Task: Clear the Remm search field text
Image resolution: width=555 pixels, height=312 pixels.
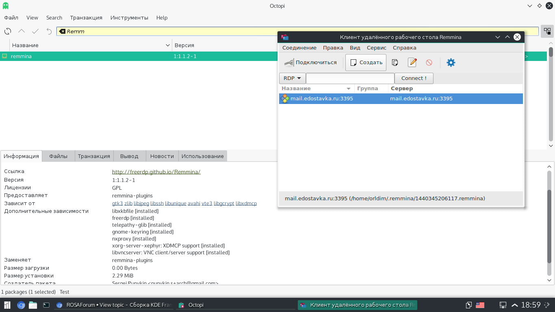Action: [62, 31]
